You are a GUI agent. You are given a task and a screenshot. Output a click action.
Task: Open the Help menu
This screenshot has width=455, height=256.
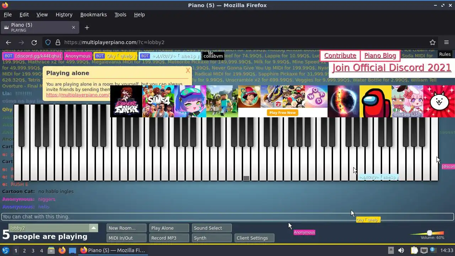click(x=139, y=15)
